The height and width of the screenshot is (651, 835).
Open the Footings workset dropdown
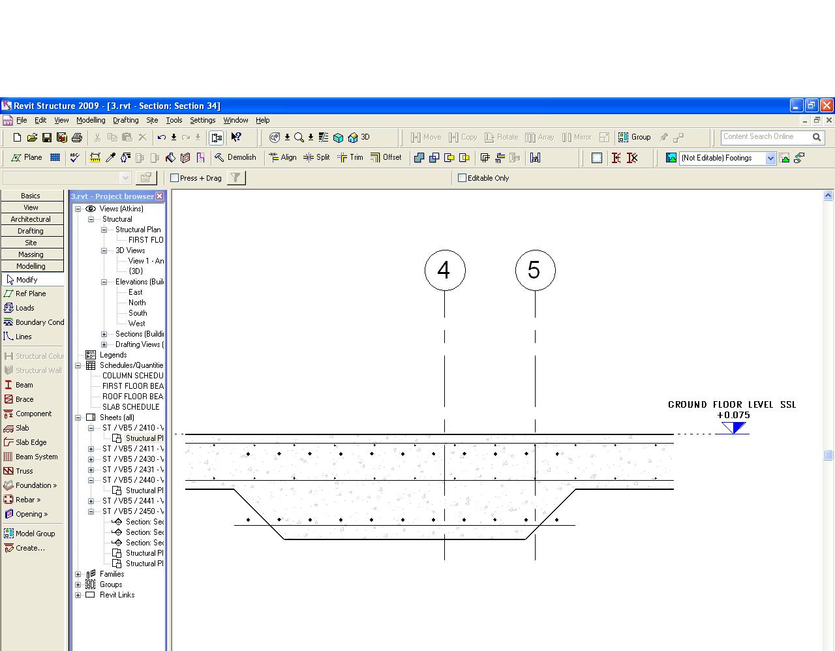pos(770,159)
